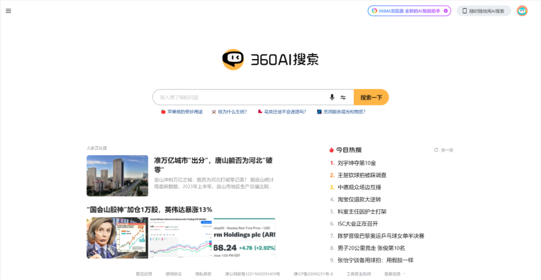Click the 大家正在搜 section label
Image resolution: width=541 pixels, height=280 pixels.
pyautogui.click(x=97, y=148)
